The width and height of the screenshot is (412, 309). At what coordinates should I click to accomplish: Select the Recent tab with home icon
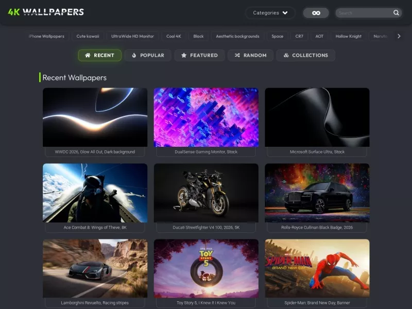tap(100, 55)
